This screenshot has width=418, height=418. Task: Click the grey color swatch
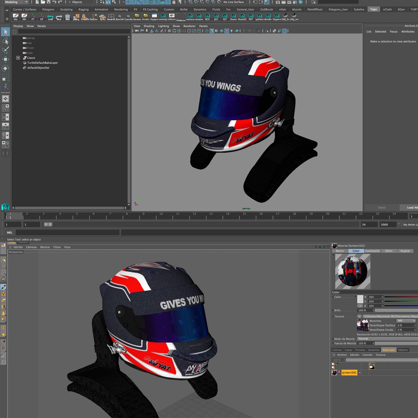[x=360, y=299]
